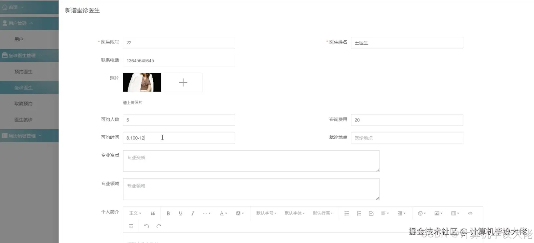Open the 默认字号 font size dropdown
The height and width of the screenshot is (243, 534).
pyautogui.click(x=266, y=213)
